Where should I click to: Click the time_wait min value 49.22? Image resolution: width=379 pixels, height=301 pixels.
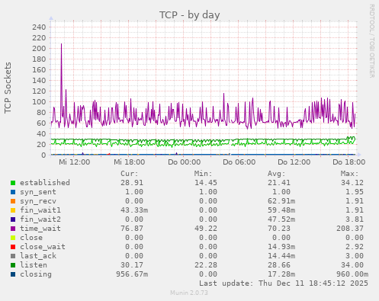(x=206, y=229)
